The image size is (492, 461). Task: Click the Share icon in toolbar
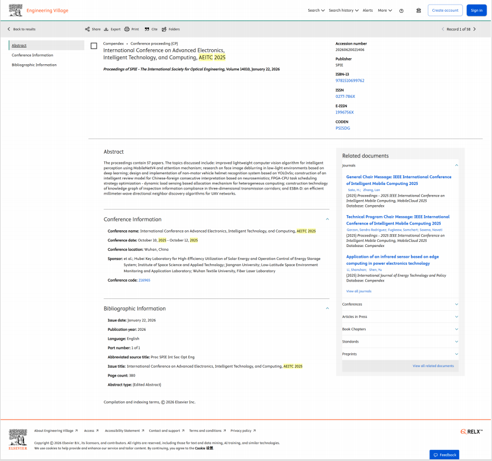click(x=87, y=29)
